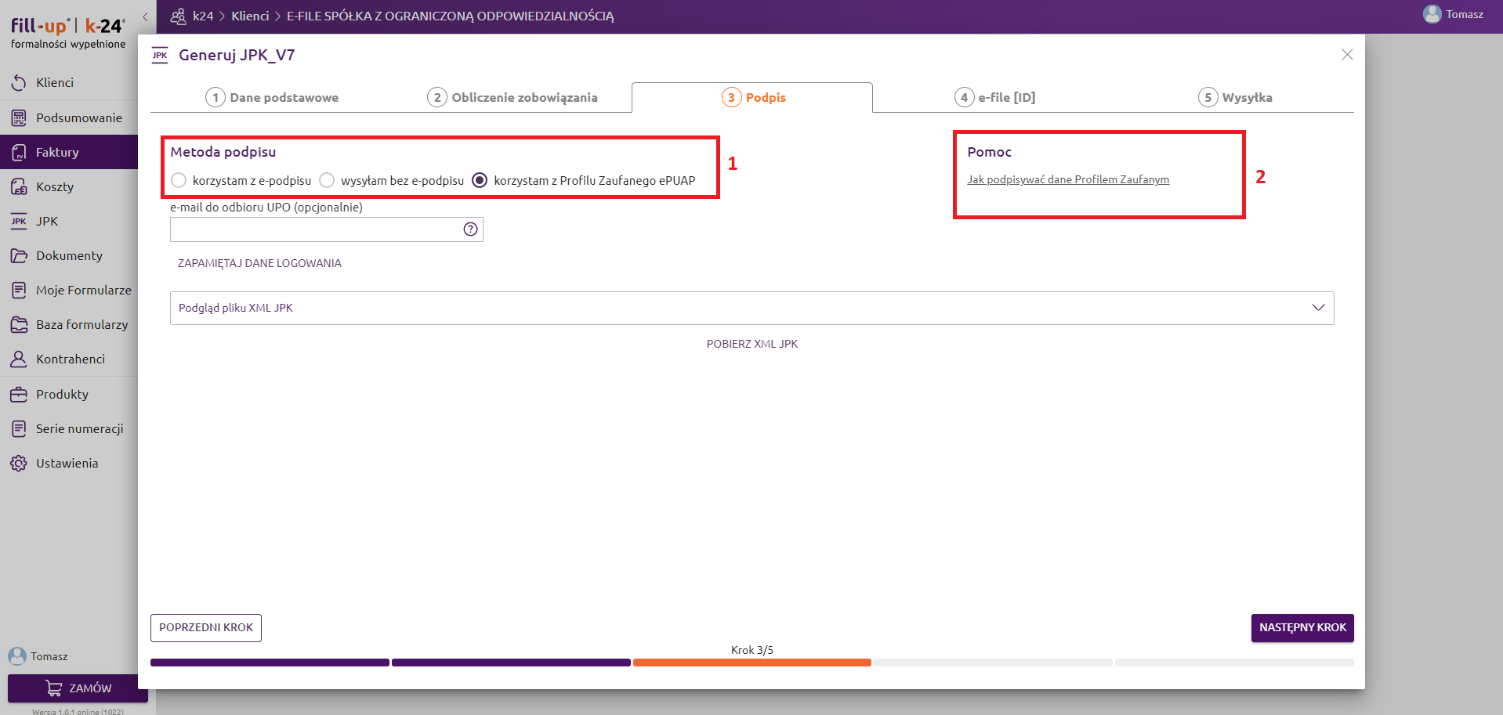Click the Klienci icon in sidebar
This screenshot has width=1503, height=715.
coord(19,83)
